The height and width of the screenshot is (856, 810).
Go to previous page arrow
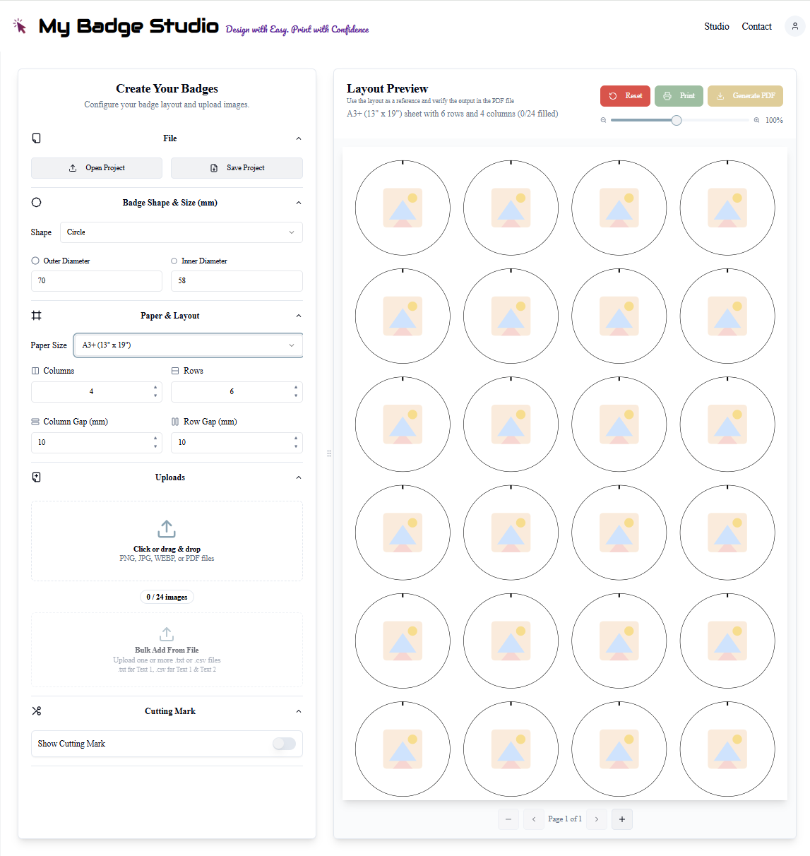(534, 819)
